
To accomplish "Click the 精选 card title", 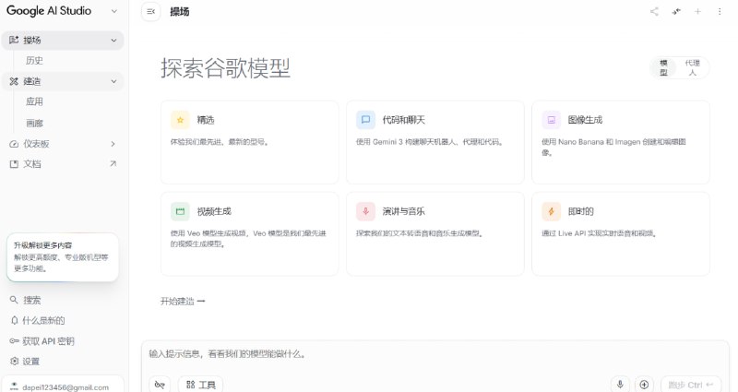I will pos(205,120).
